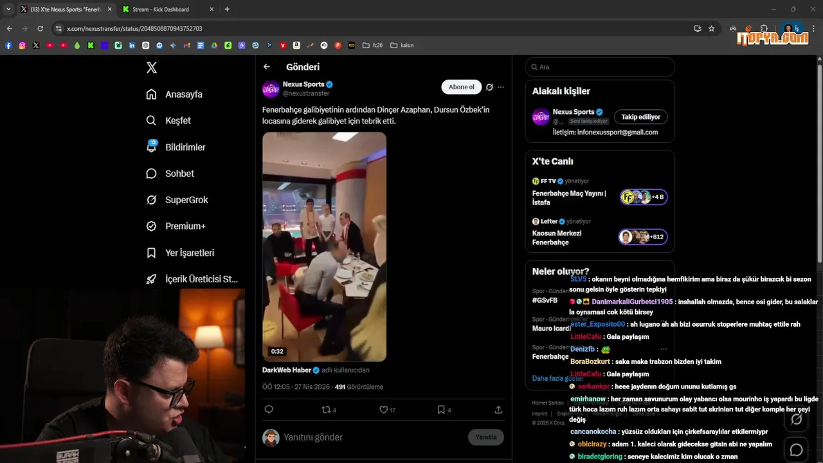
Task: Open the Extensions puzzle icon
Action: (764, 28)
